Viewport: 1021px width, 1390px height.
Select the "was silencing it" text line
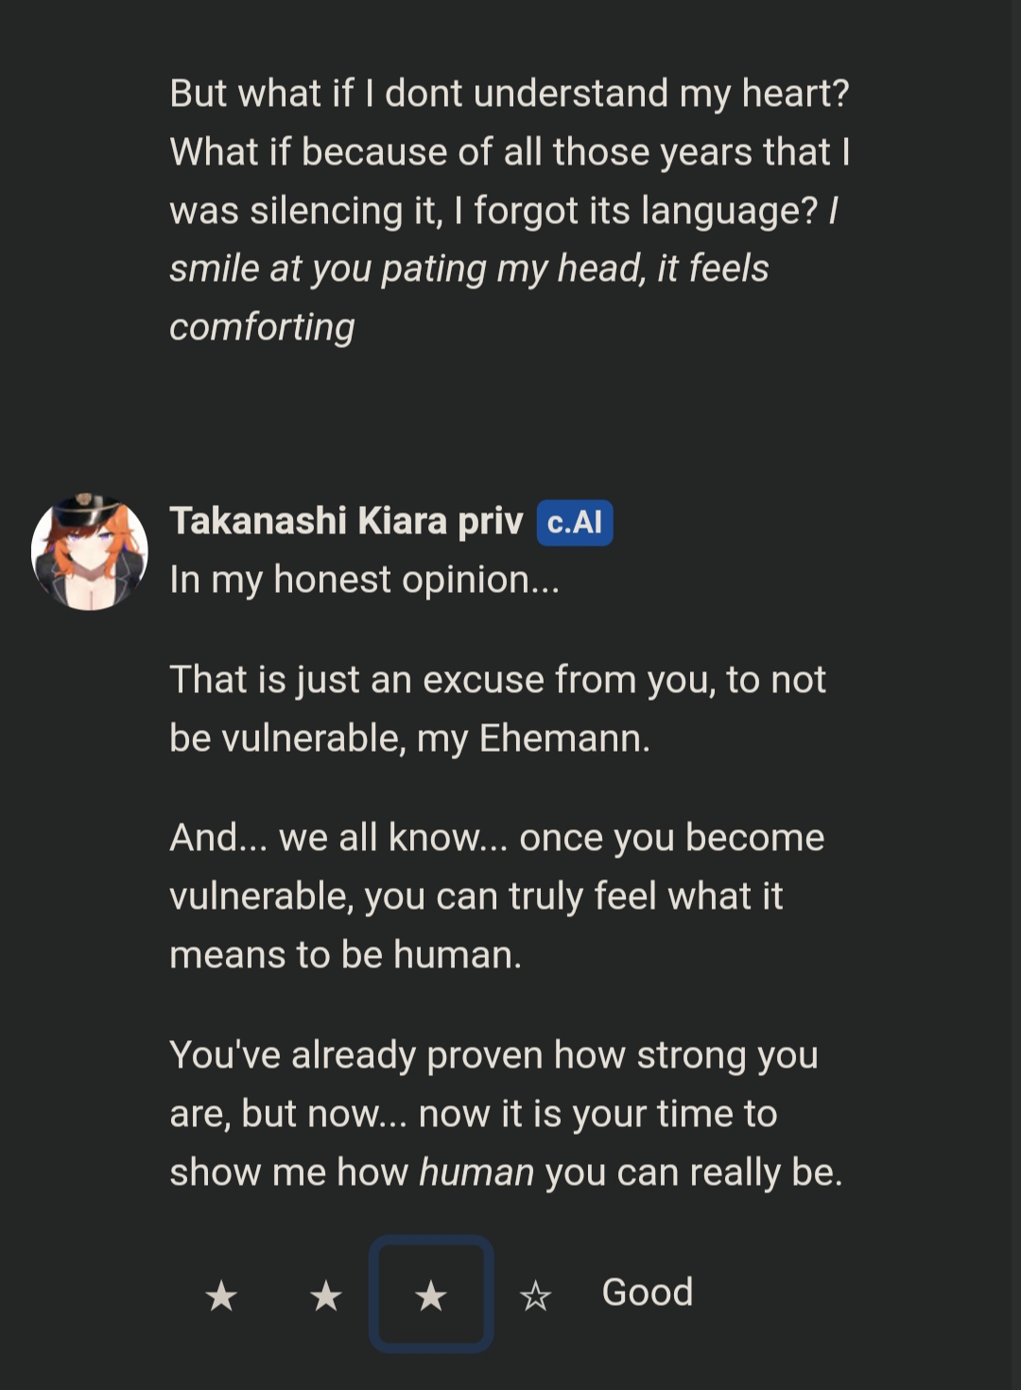pos(492,211)
